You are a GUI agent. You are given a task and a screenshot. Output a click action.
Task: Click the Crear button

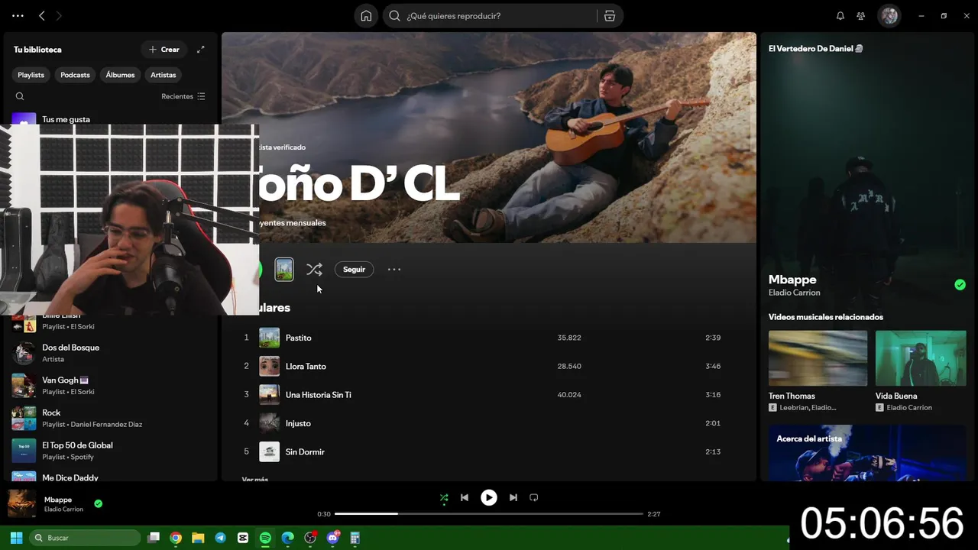point(164,50)
